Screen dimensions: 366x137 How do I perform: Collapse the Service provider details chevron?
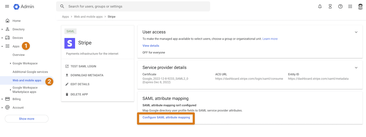[x=356, y=68]
